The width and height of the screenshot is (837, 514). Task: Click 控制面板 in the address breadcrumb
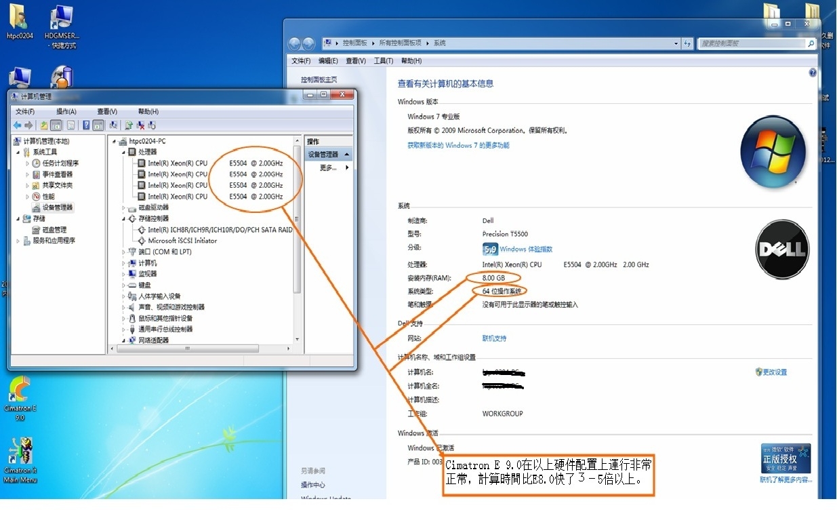[x=354, y=43]
